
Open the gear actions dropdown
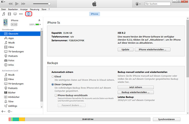pos(10,111)
